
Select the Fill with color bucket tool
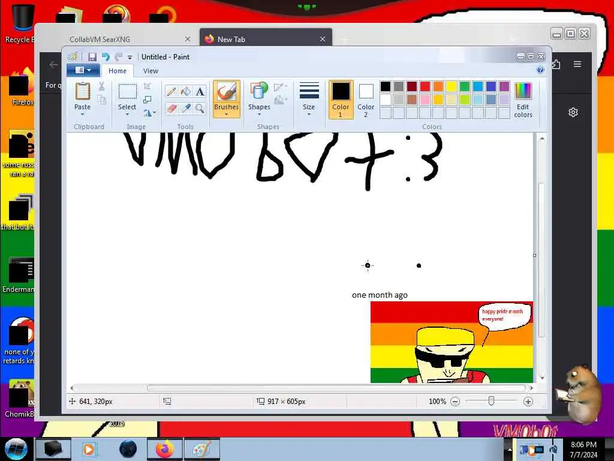tap(186, 91)
